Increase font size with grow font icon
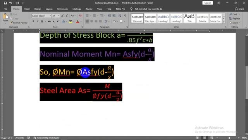This screenshot has width=248, height=140. point(62,16)
